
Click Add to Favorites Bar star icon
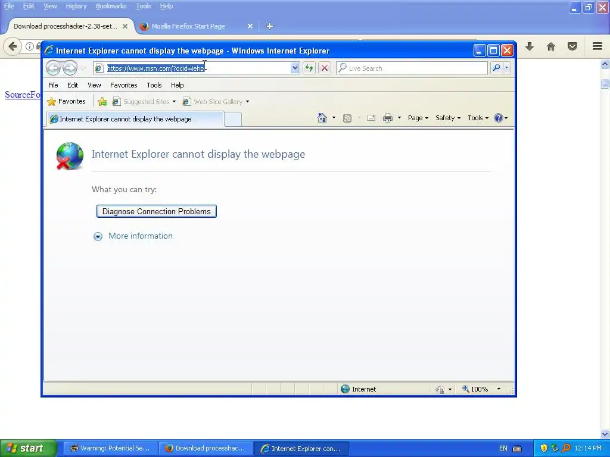point(102,102)
